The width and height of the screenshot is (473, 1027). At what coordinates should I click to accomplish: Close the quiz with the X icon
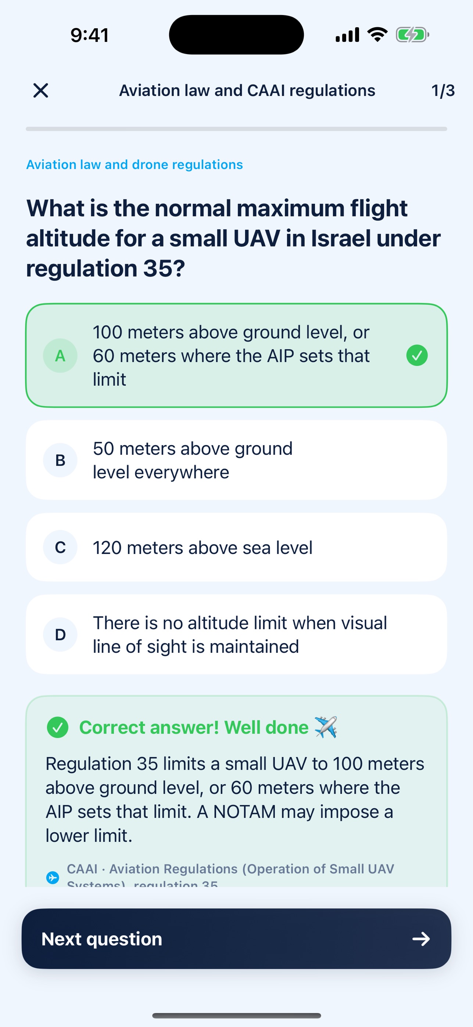point(41,90)
